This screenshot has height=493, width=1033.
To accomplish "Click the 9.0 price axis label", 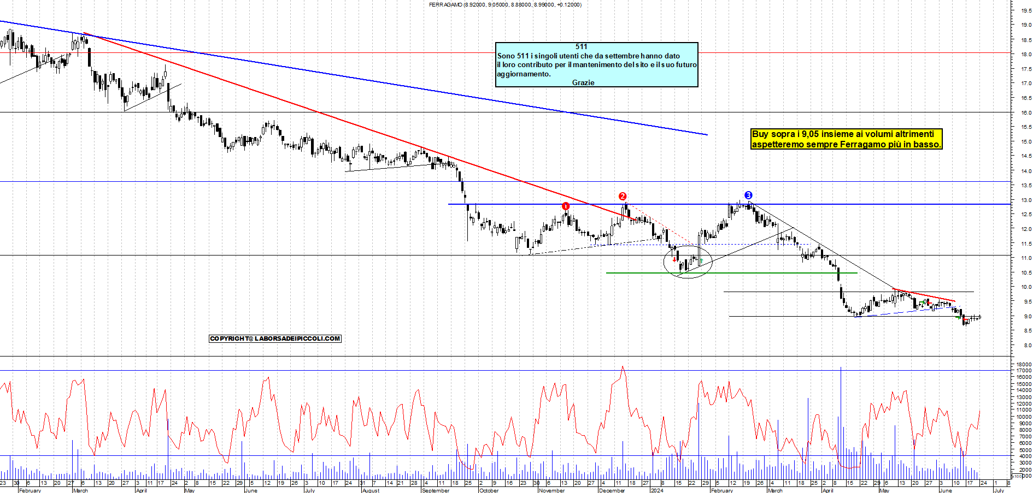I will (x=1027, y=317).
